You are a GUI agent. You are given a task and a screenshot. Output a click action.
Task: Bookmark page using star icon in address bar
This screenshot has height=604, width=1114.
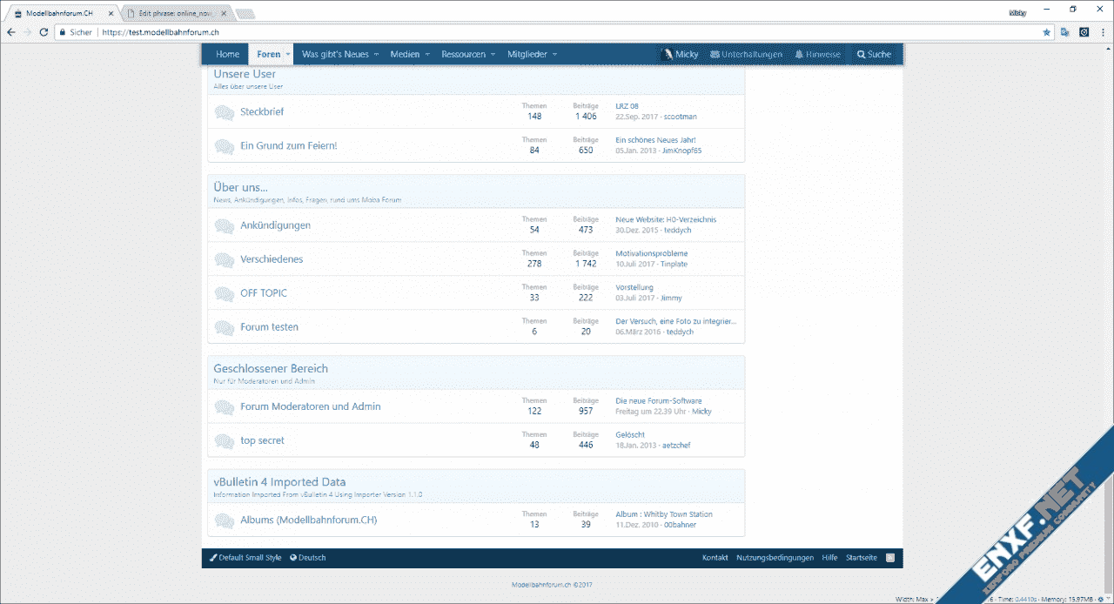click(x=1046, y=32)
